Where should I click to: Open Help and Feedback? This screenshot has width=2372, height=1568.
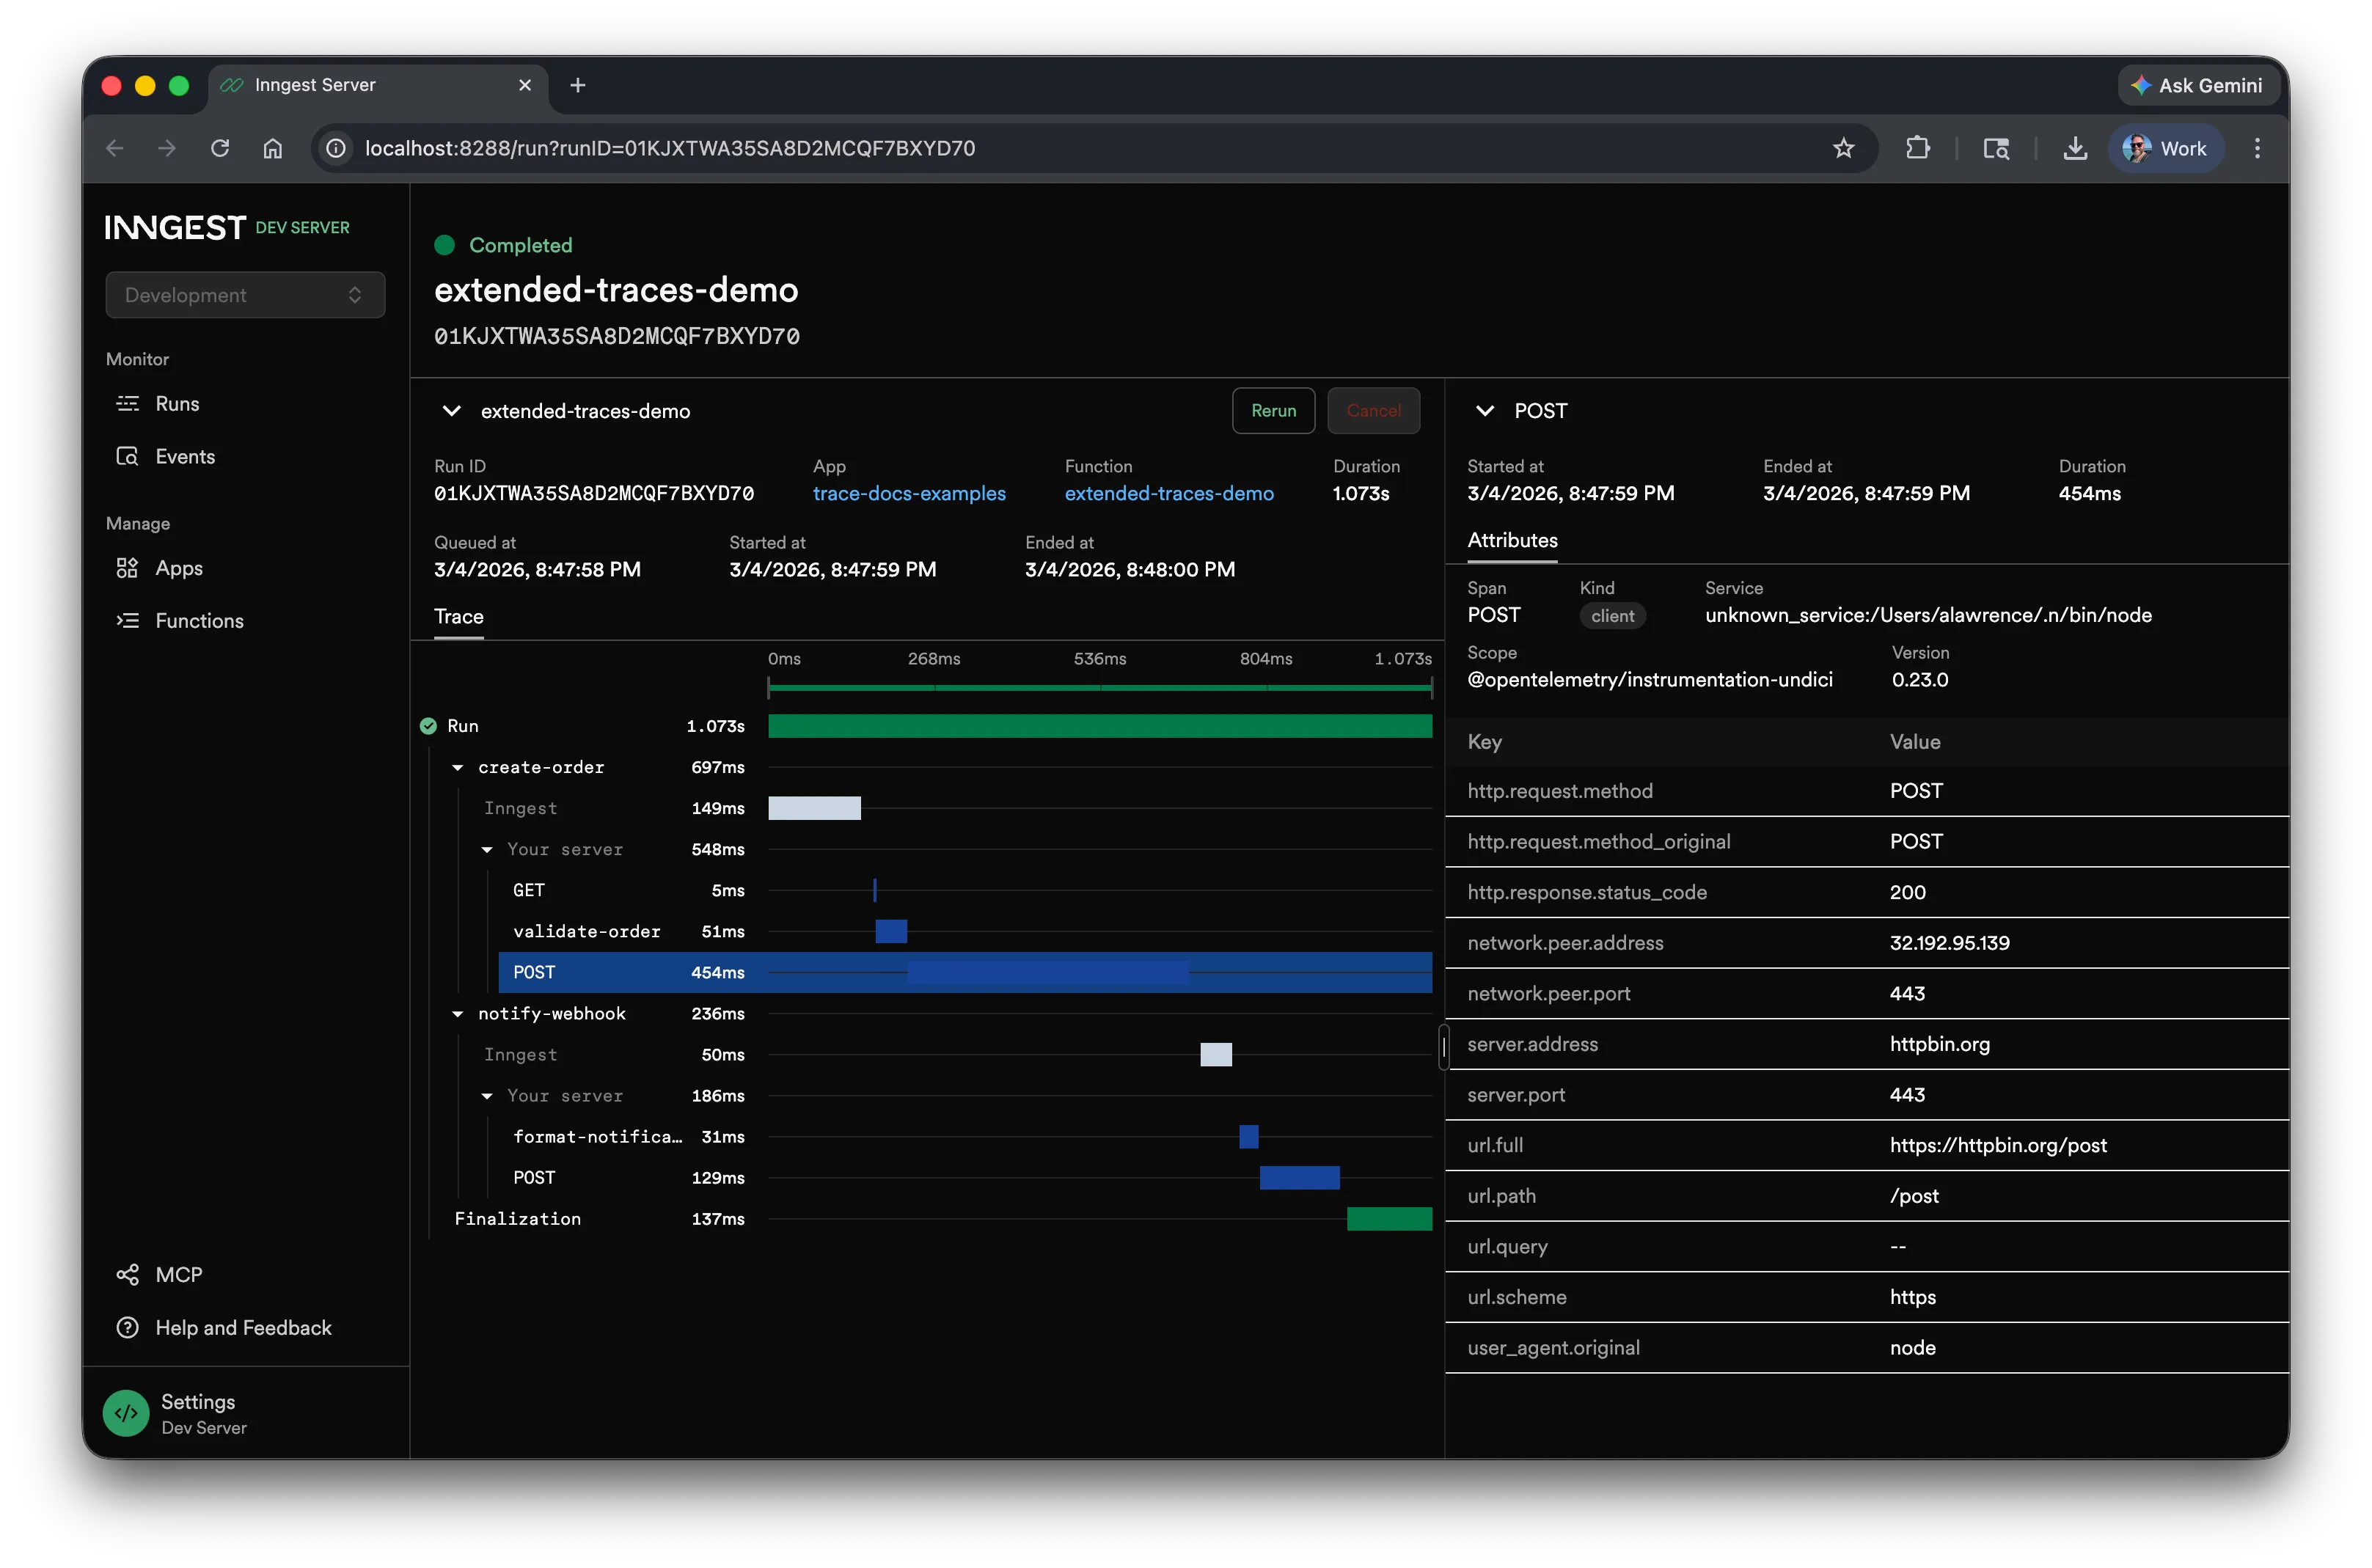pos(243,1327)
